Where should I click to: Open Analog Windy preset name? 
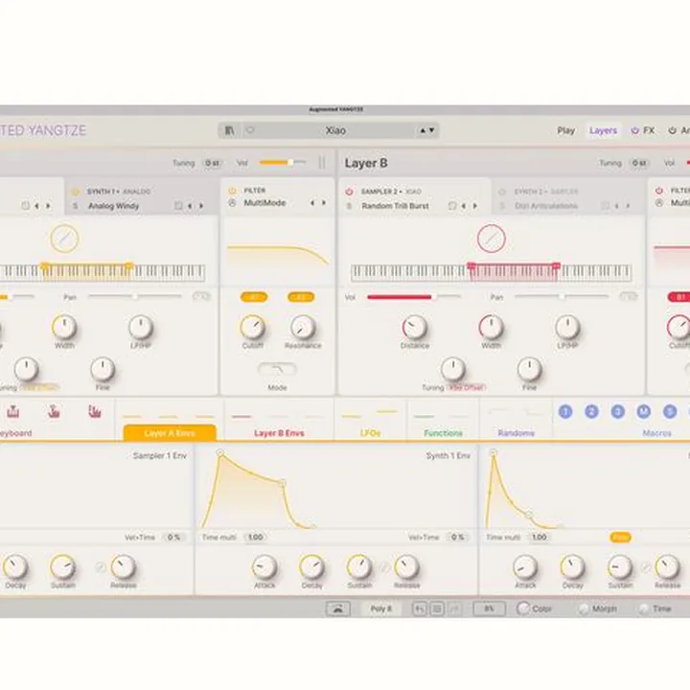(113, 206)
